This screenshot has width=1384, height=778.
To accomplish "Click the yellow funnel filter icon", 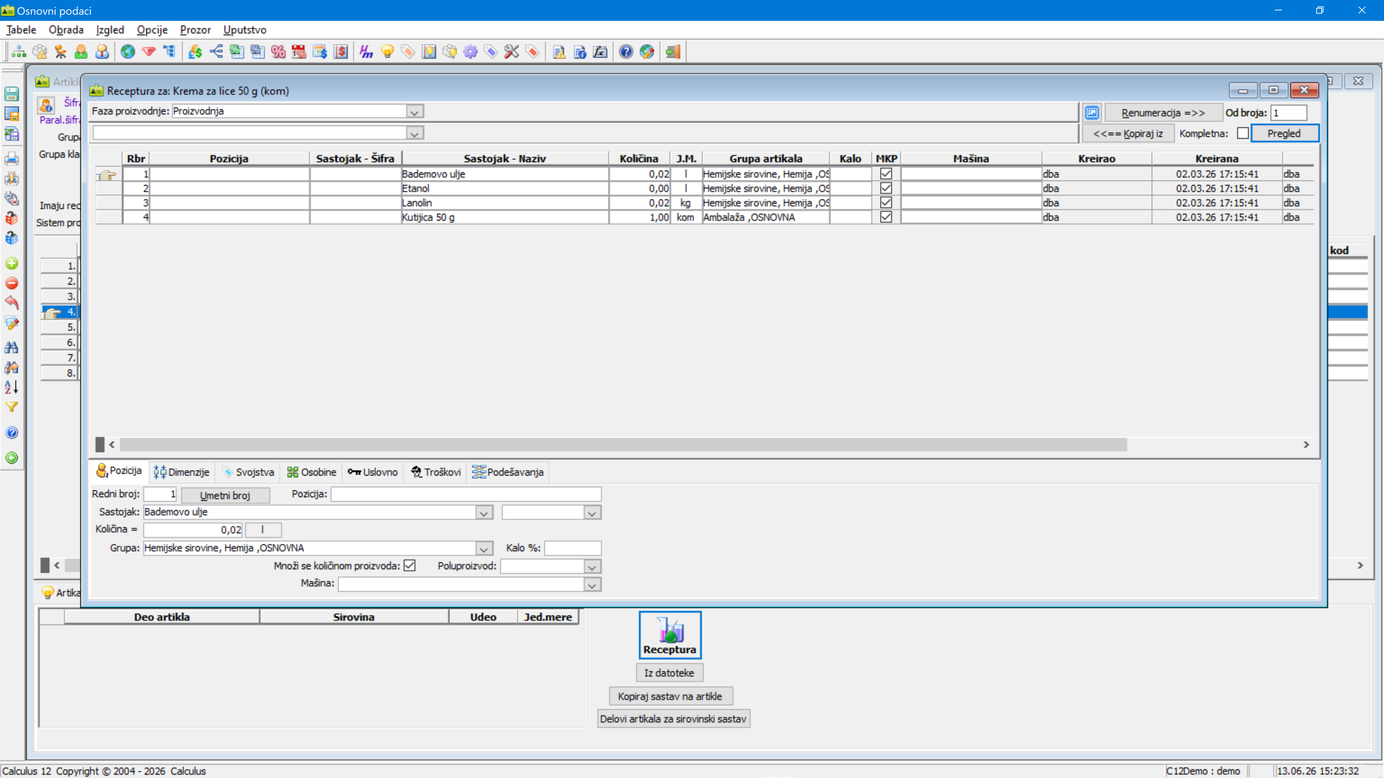I will pyautogui.click(x=12, y=407).
